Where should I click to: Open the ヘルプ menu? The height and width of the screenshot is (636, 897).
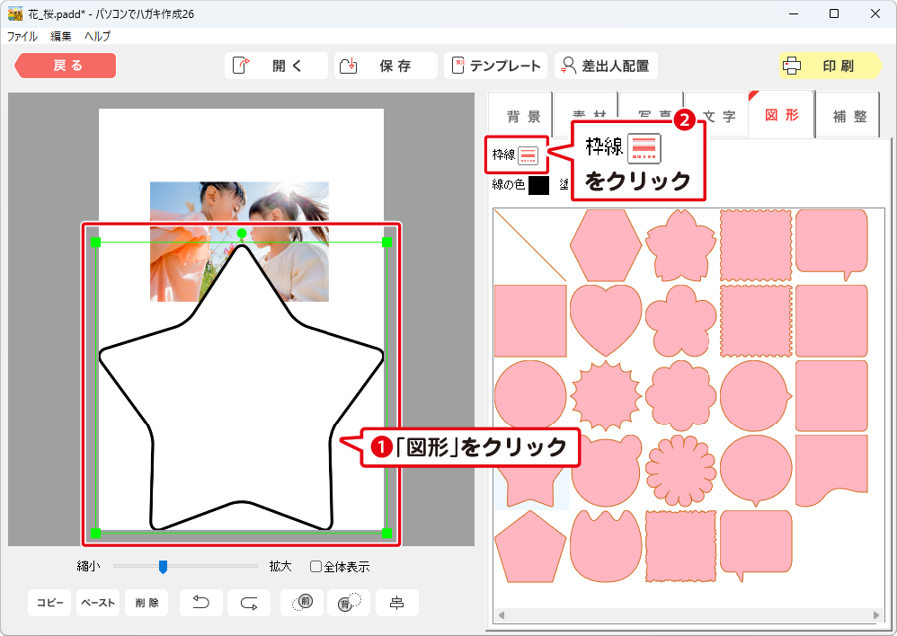[x=97, y=37]
